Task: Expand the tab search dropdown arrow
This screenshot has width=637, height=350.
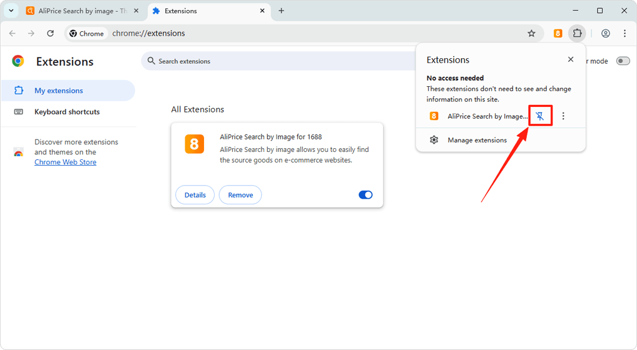Action: [11, 11]
